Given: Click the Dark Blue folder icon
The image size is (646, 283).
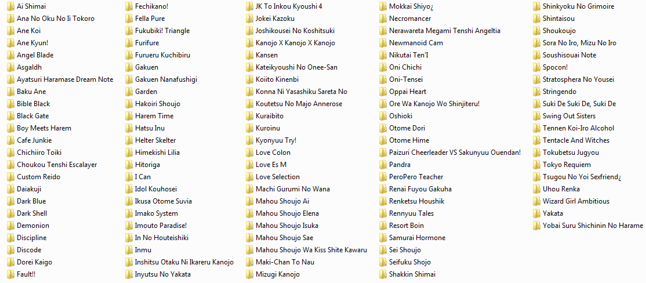Looking at the screenshot, I should click(10, 201).
